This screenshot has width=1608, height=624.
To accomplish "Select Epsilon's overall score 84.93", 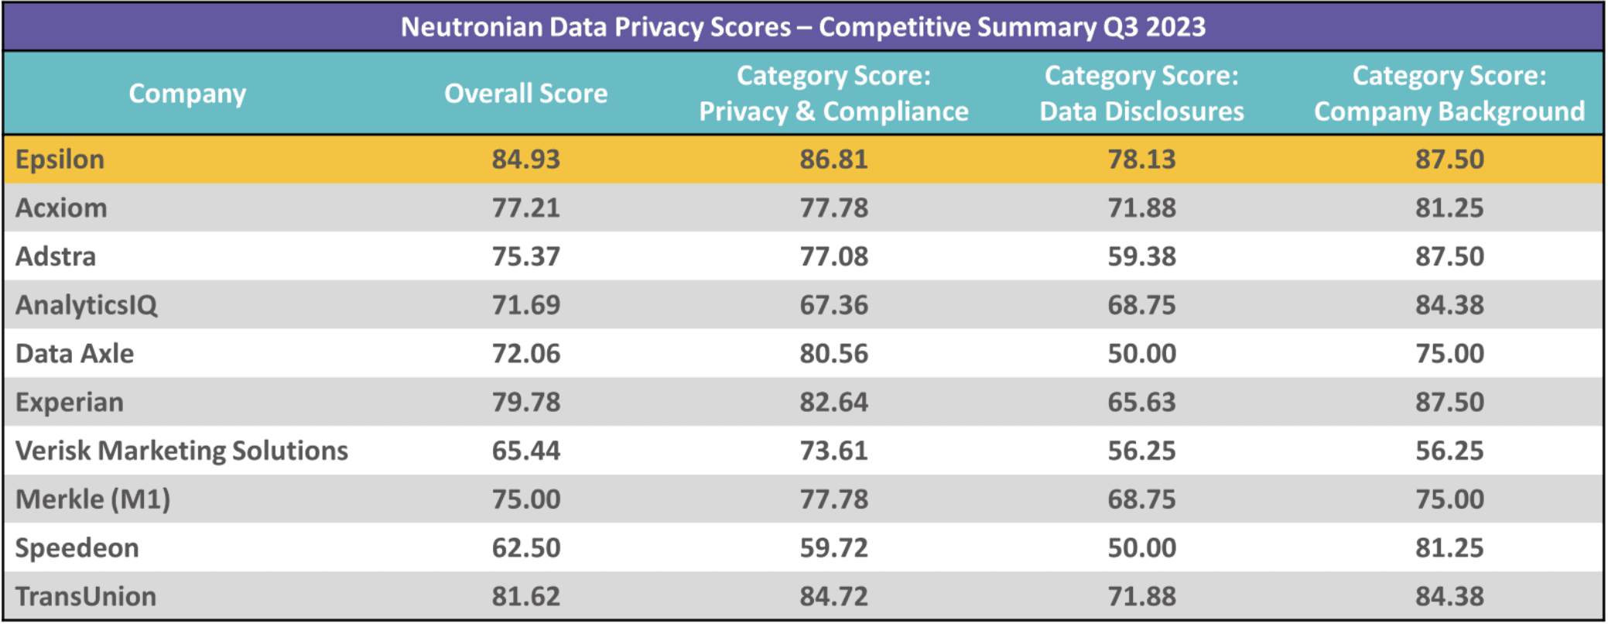I will [x=525, y=159].
